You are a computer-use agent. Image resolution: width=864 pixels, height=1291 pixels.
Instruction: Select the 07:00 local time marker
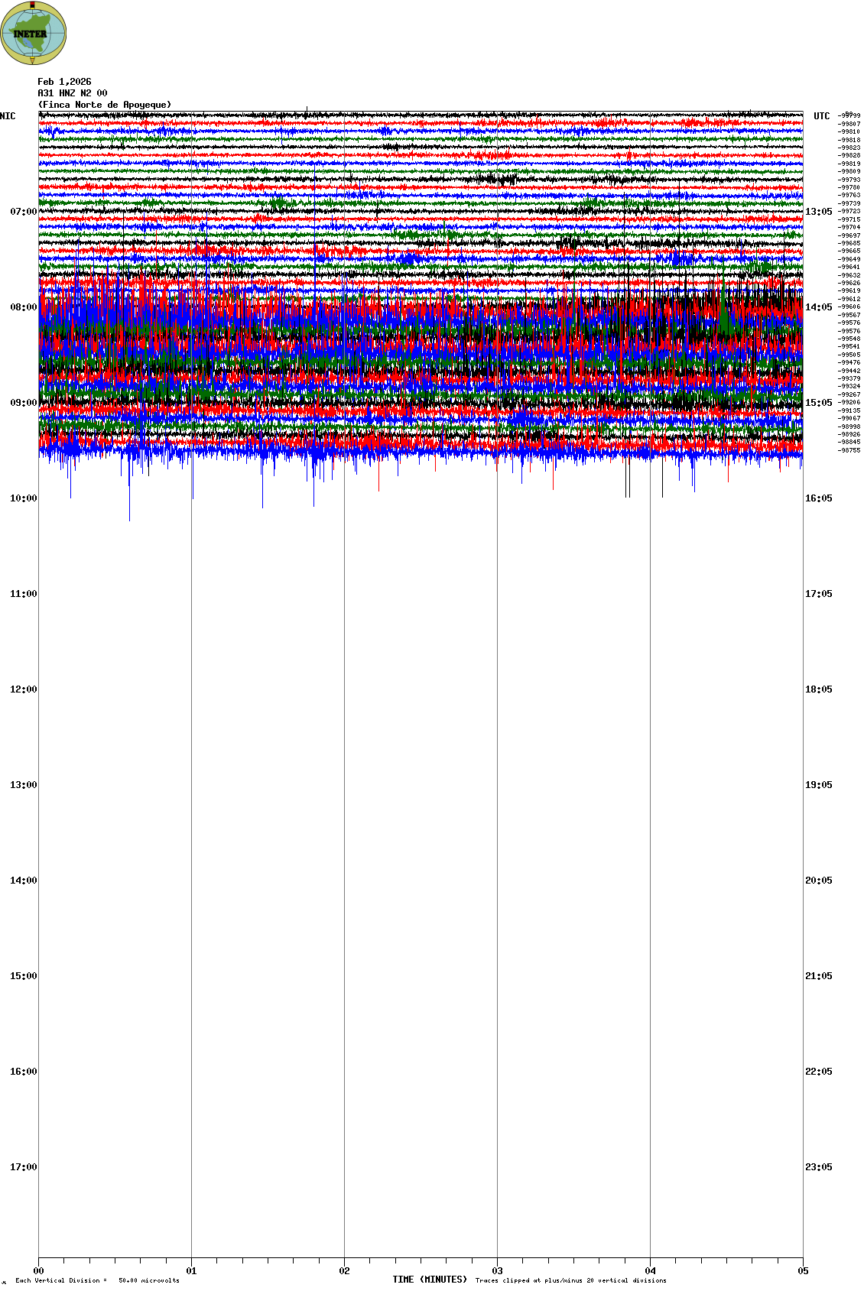coord(23,212)
